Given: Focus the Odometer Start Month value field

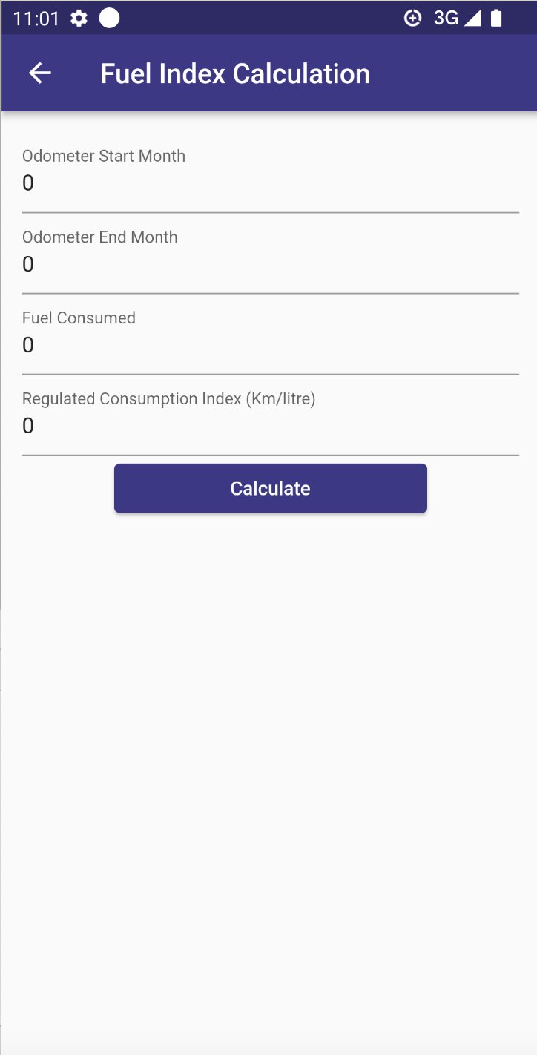Looking at the screenshot, I should click(x=270, y=183).
